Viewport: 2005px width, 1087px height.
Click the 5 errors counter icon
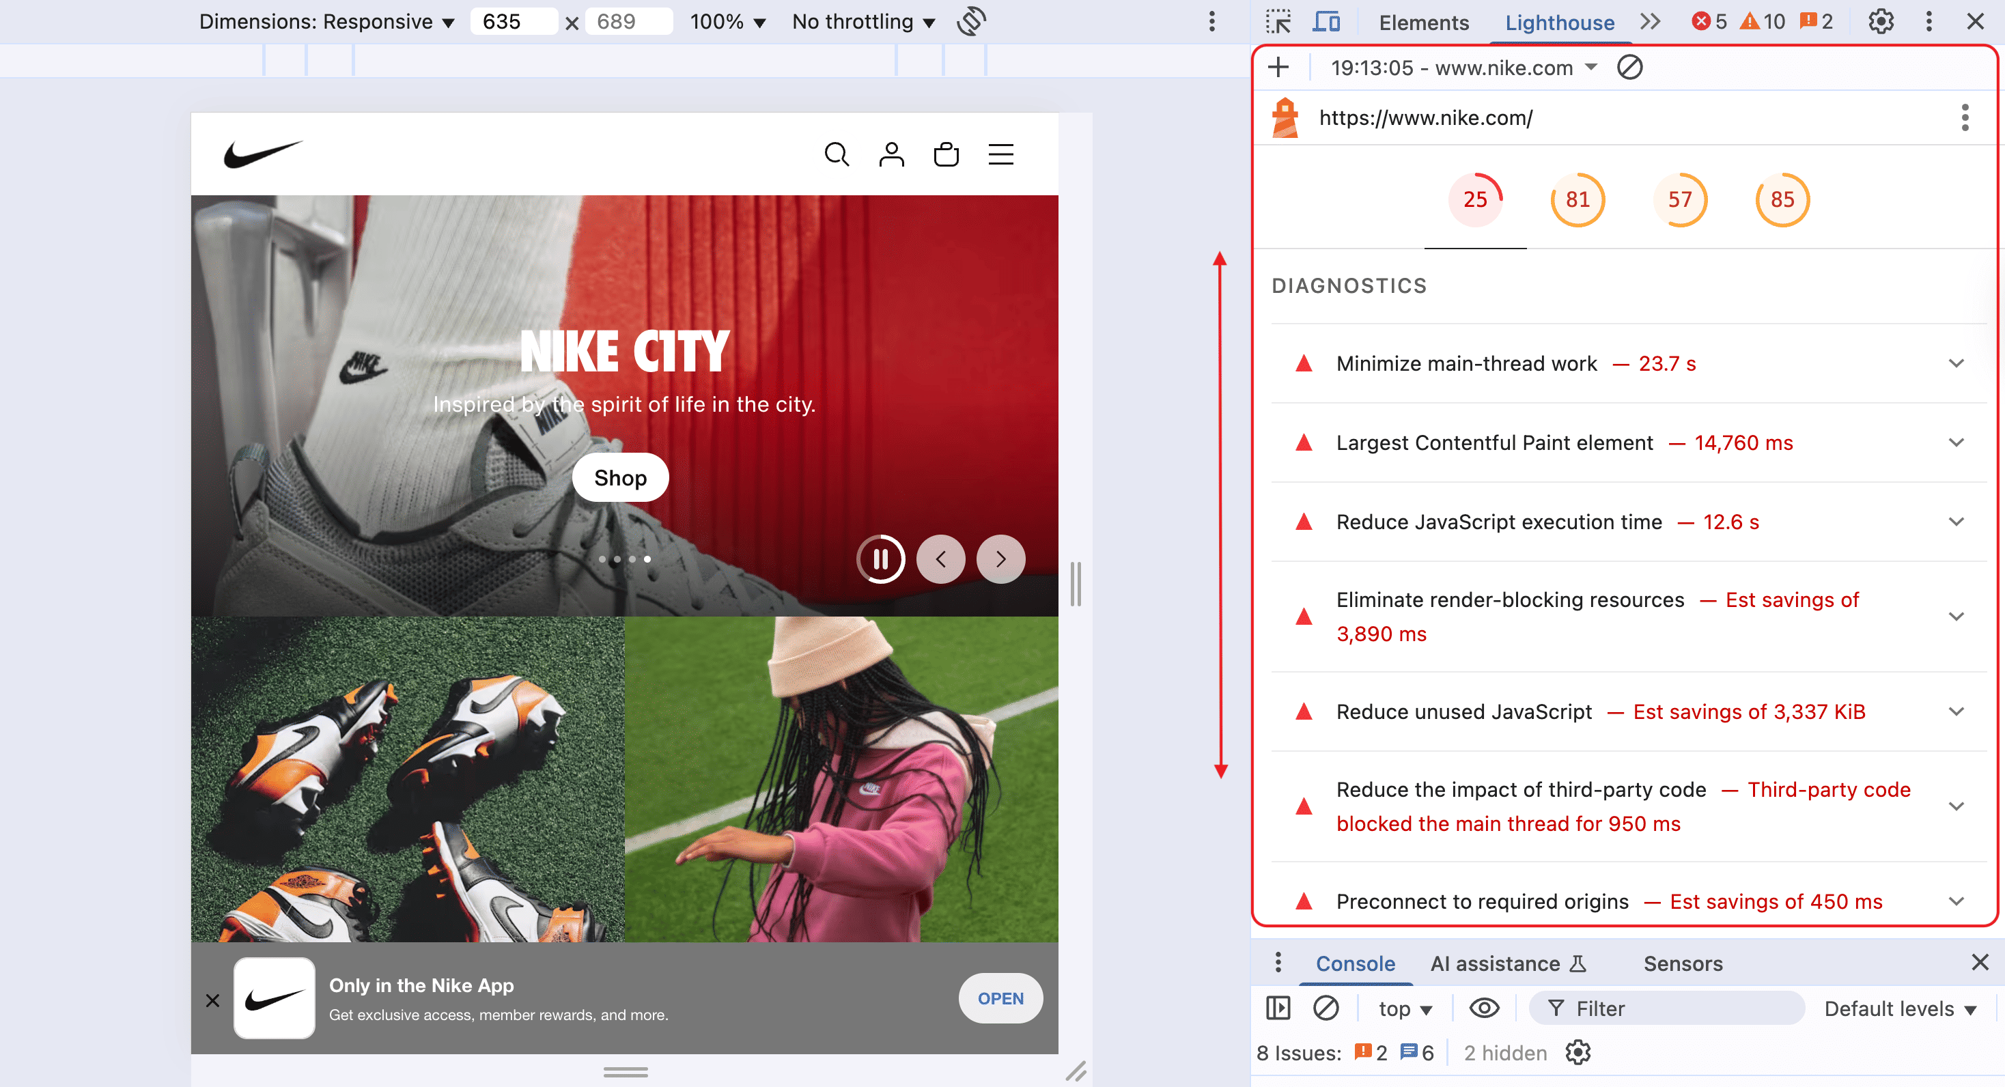coord(1709,21)
